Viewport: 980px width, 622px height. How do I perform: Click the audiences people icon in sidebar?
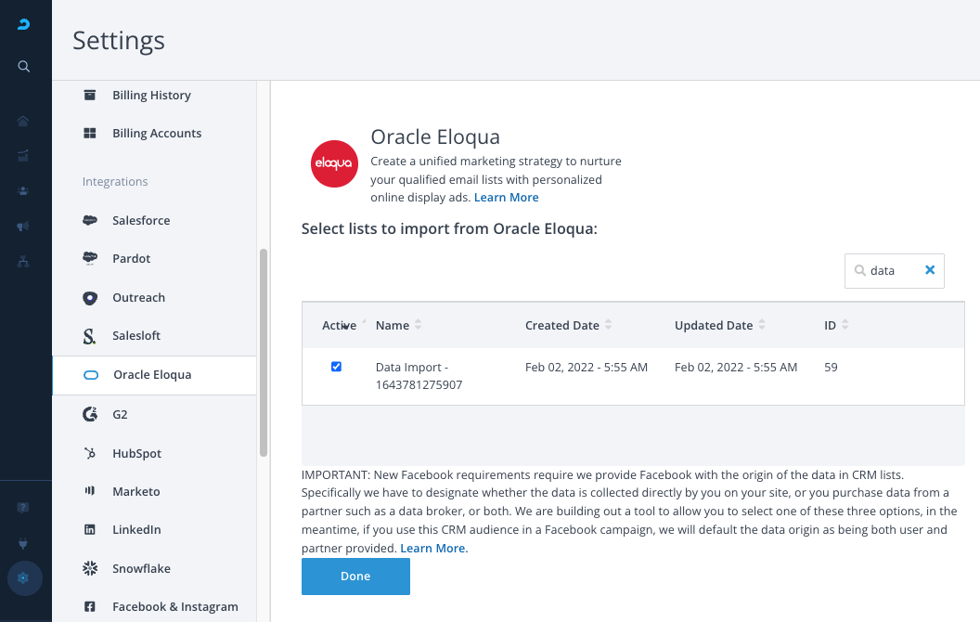pyautogui.click(x=24, y=190)
